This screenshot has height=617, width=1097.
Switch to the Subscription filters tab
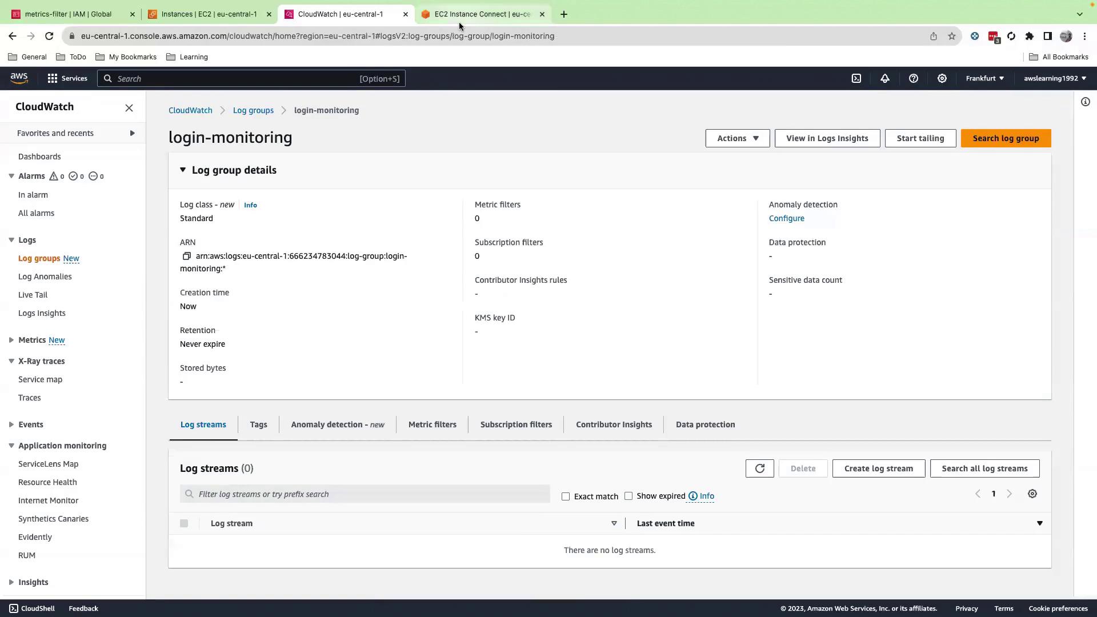coord(515,424)
